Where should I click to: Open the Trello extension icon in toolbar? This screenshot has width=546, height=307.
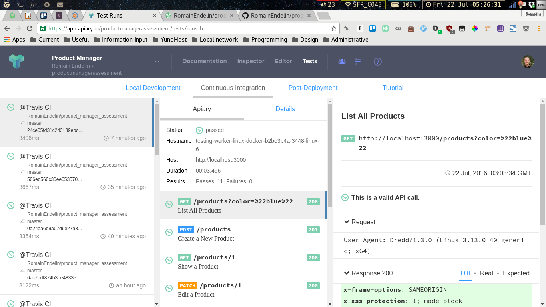[x=373, y=29]
